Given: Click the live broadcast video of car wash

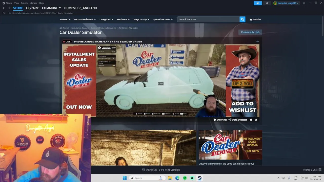Looking at the screenshot, I should (x=161, y=81).
